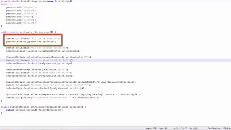Viewport: 231px width, 130px height.
Task: Click the format line 'All the persons sorted'
Action: coord(38,48)
